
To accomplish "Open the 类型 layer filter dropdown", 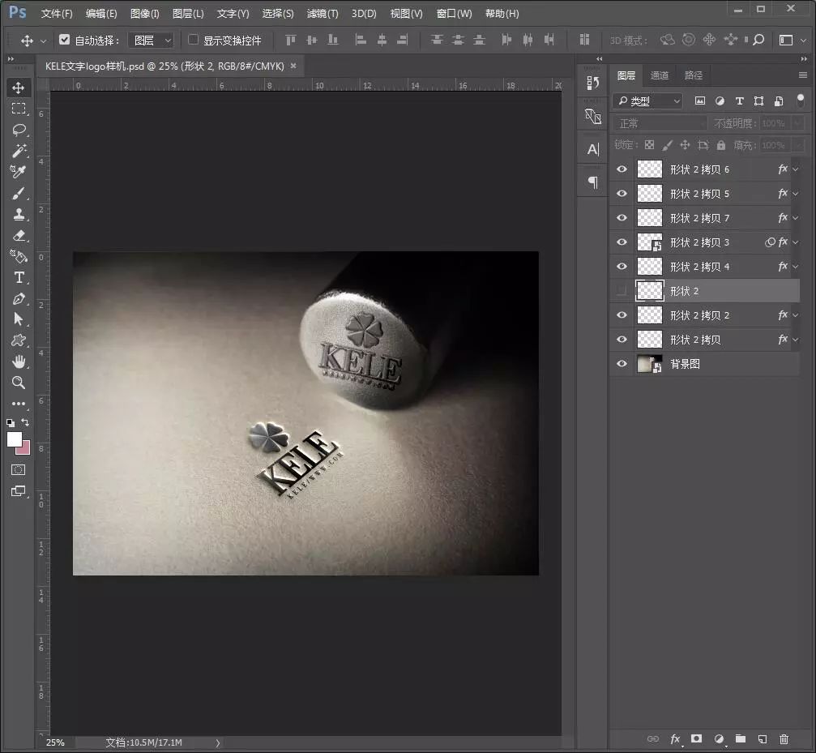I will [x=648, y=101].
